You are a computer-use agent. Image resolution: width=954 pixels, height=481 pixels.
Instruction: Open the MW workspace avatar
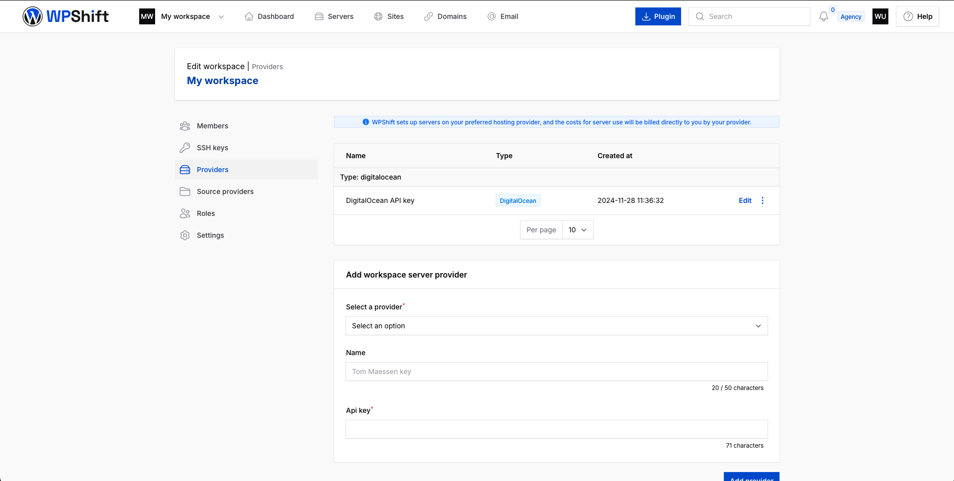147,16
